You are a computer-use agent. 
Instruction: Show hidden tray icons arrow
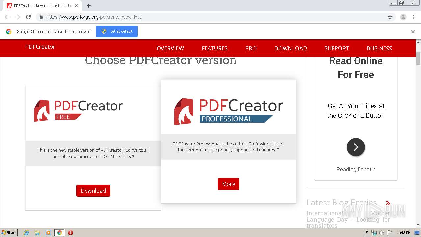coord(367,233)
